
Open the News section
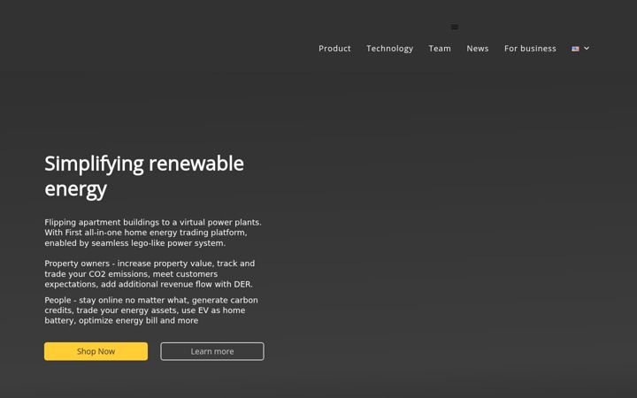pos(478,49)
